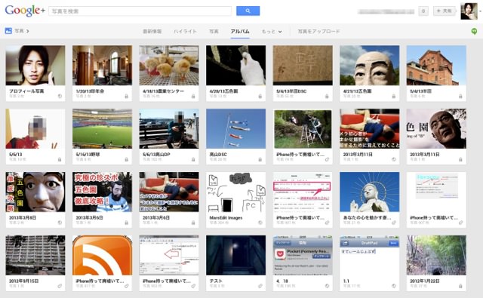Image resolution: width=483 pixels, height=298 pixels.
Task: Click 写真をアップロード to upload photos
Action: point(318,32)
